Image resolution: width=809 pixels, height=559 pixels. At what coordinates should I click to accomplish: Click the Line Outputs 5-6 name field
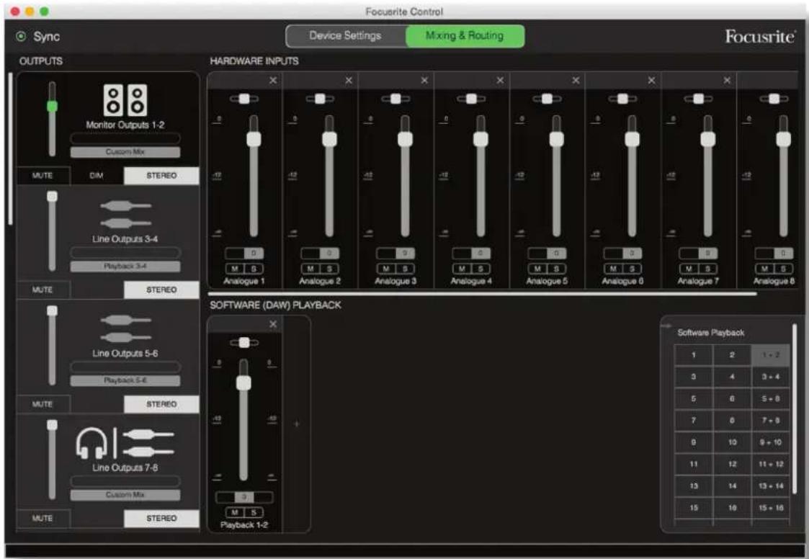coord(125,367)
